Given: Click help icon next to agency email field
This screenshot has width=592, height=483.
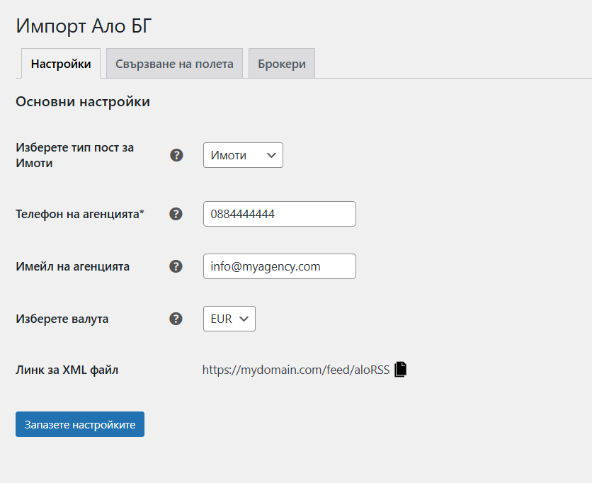Looking at the screenshot, I should pyautogui.click(x=176, y=266).
